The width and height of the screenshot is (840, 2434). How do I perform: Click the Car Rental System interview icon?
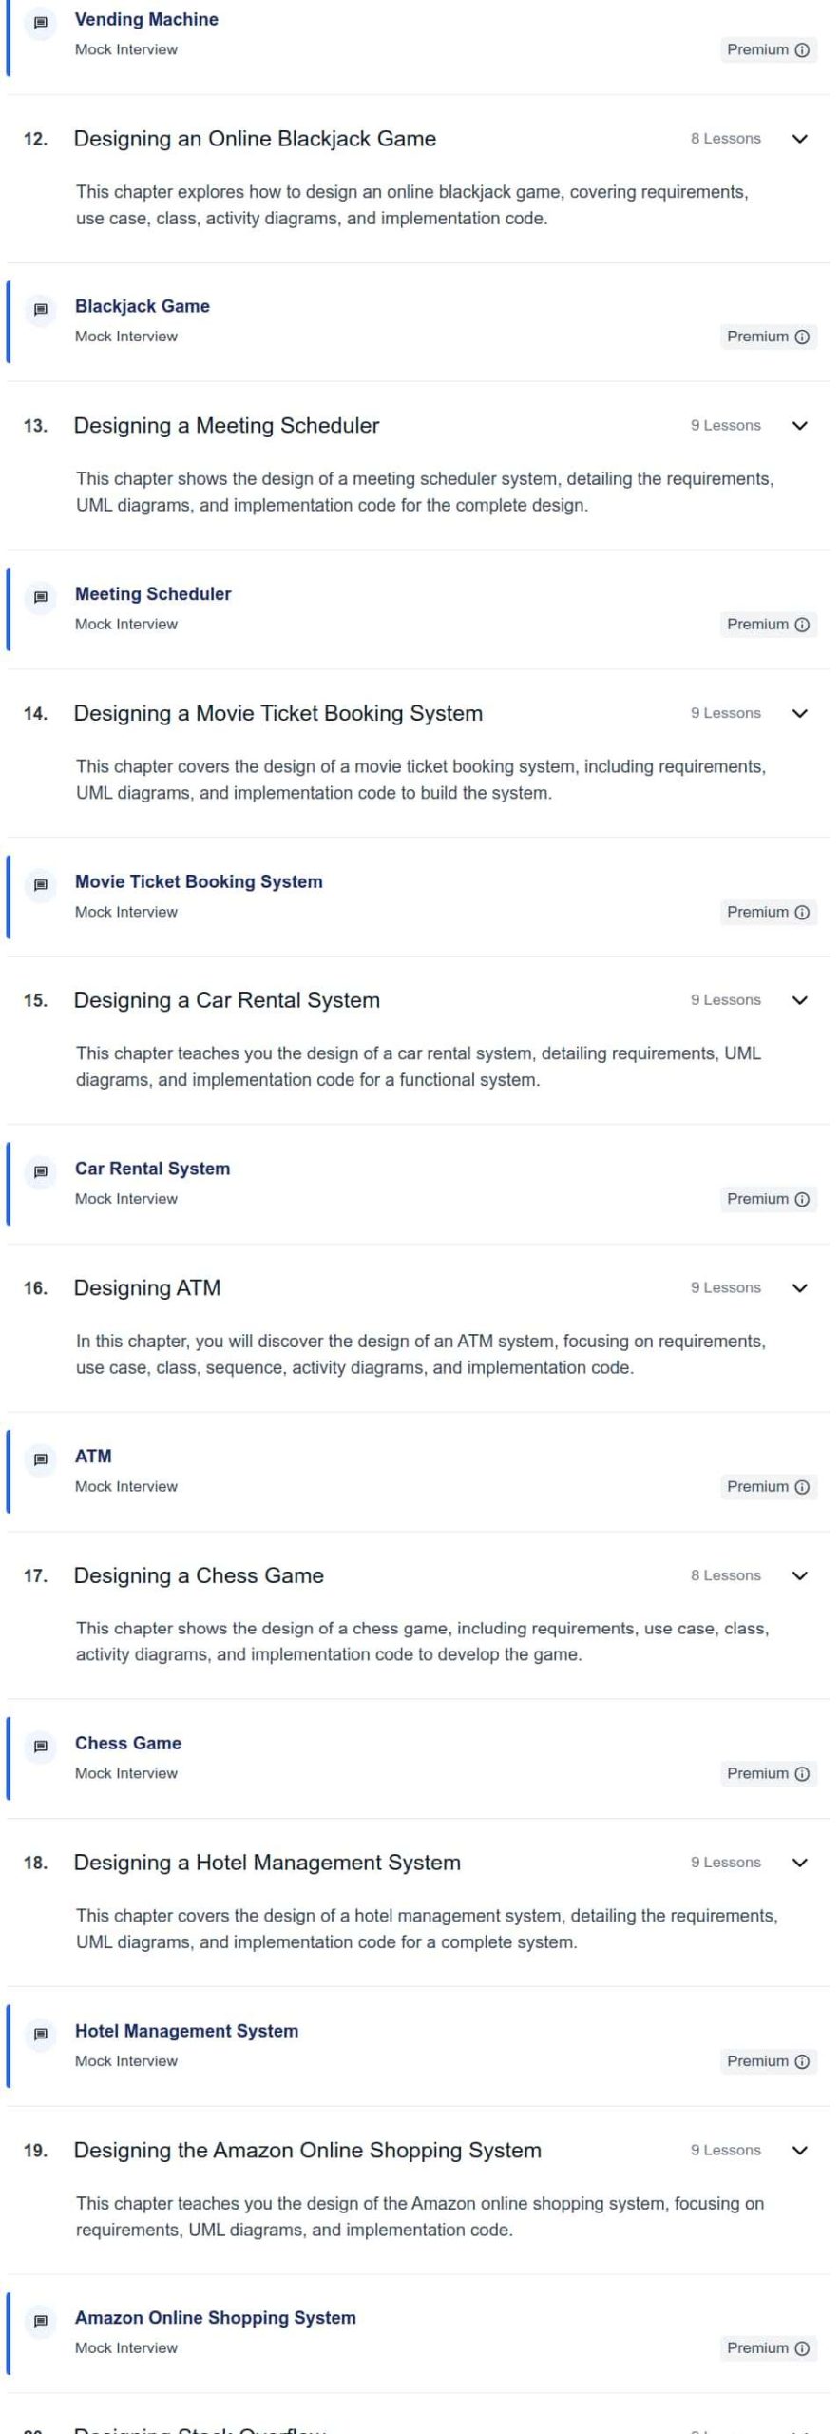pyautogui.click(x=41, y=1171)
